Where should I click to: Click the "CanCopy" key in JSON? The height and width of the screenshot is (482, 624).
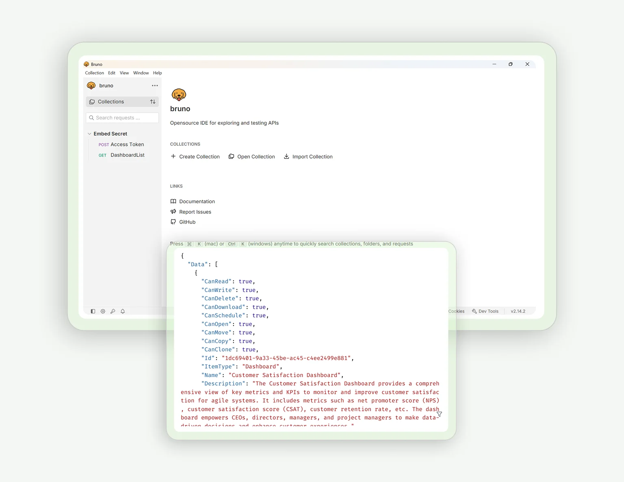click(217, 341)
